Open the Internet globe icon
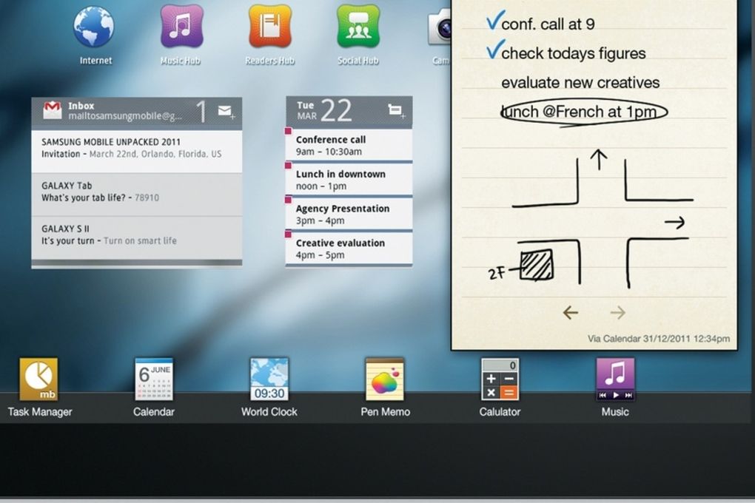 pyautogui.click(x=94, y=27)
